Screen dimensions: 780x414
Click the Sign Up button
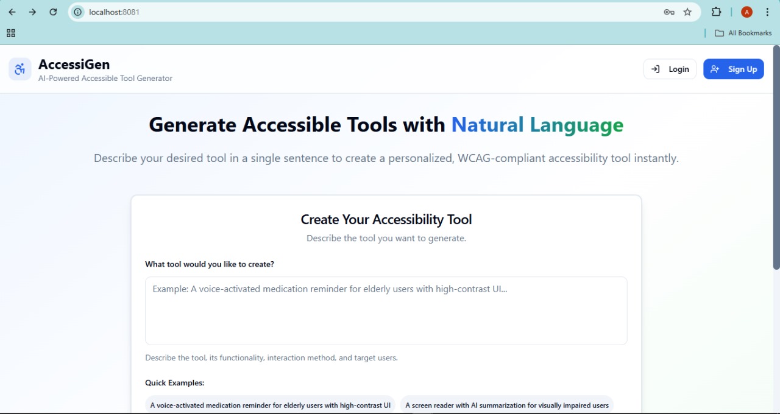(x=734, y=69)
